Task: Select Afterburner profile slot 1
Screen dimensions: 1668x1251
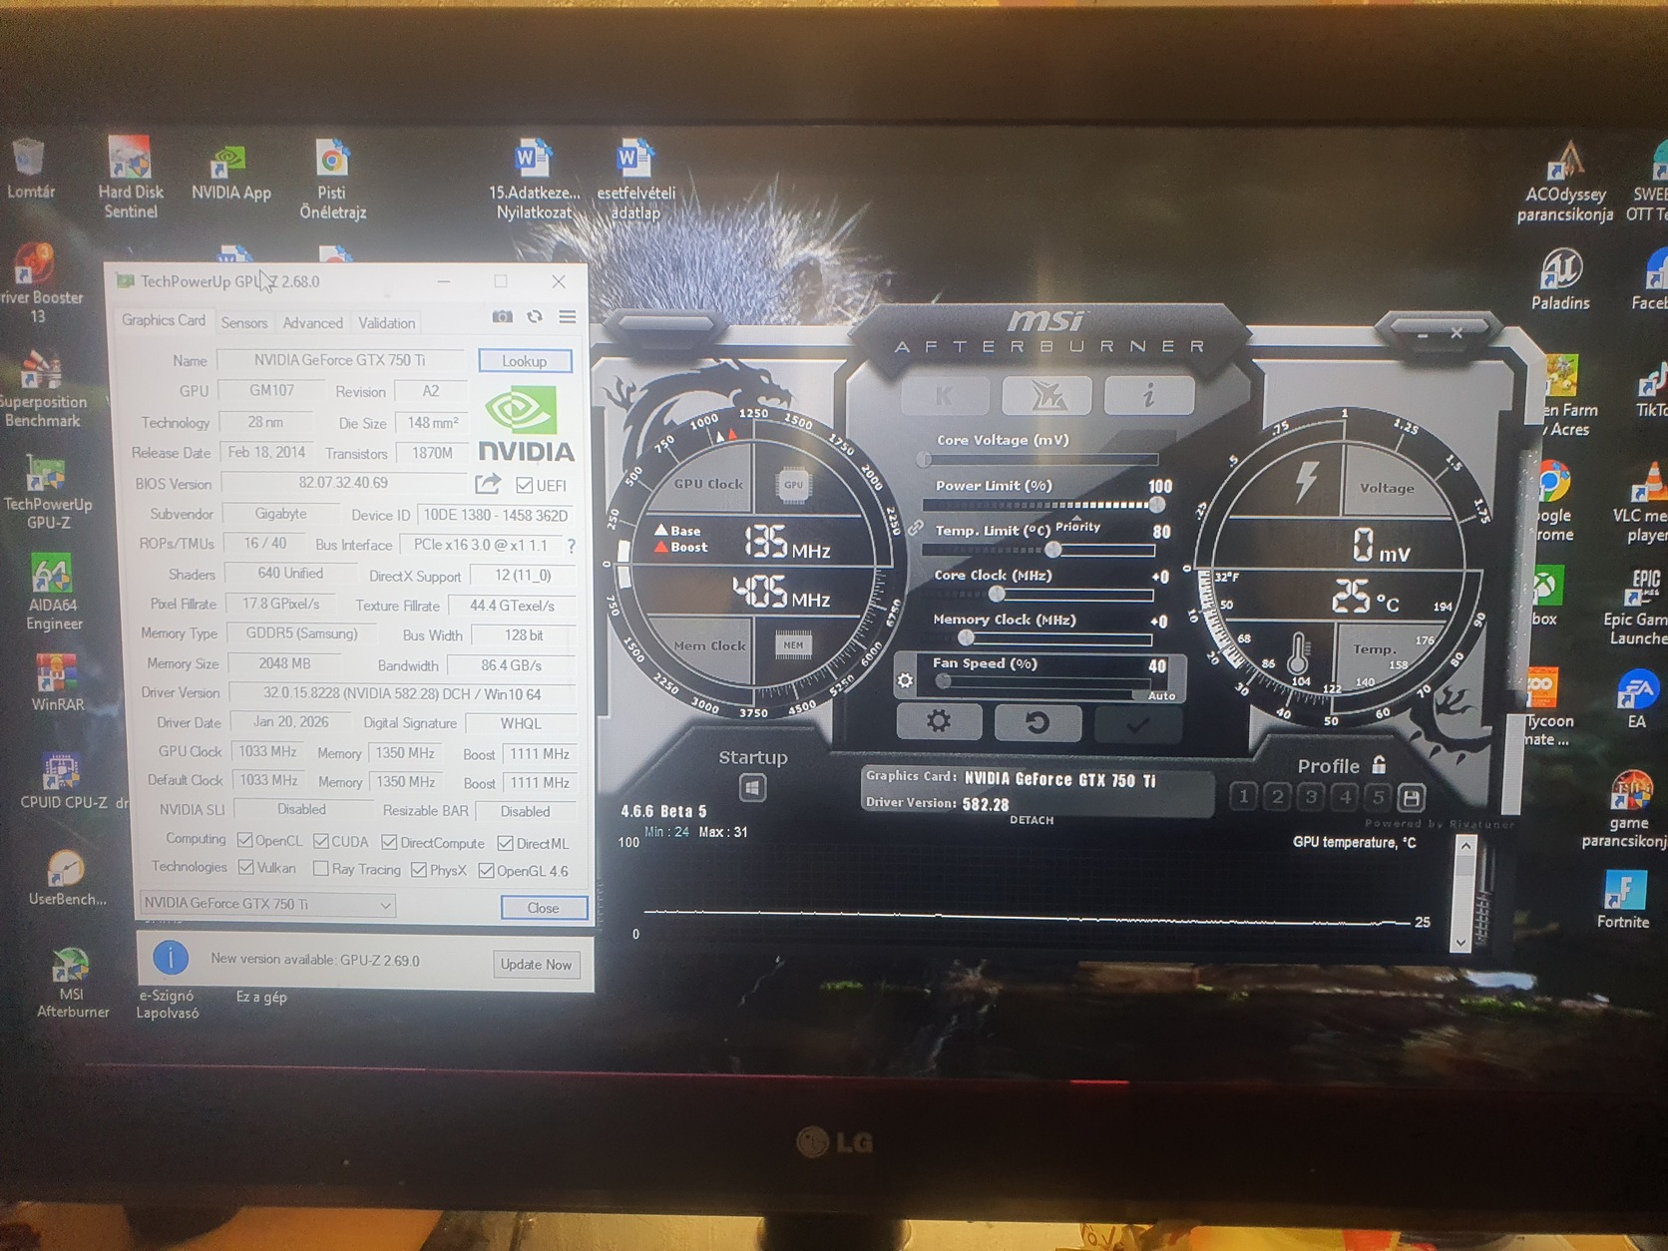Action: [1243, 796]
